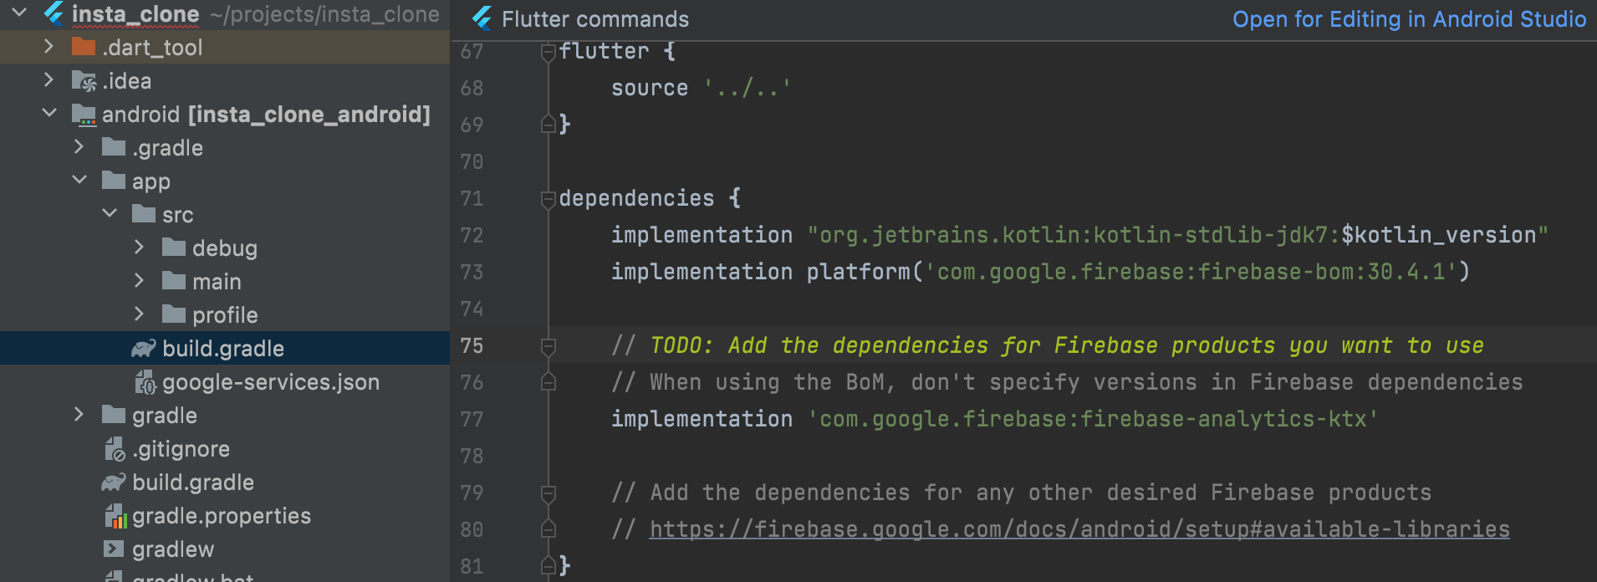Click the .idea folder icon
The image size is (1597, 582).
coord(84,81)
